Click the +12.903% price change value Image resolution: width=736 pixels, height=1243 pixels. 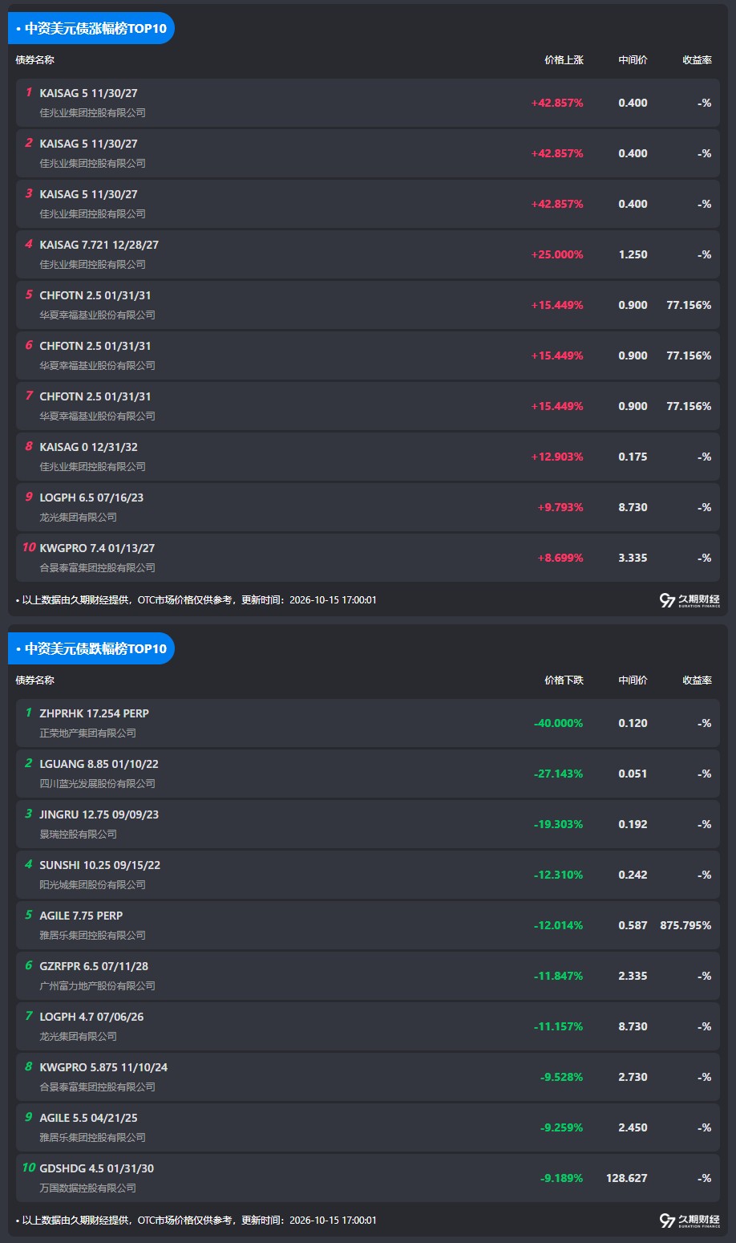coord(557,457)
